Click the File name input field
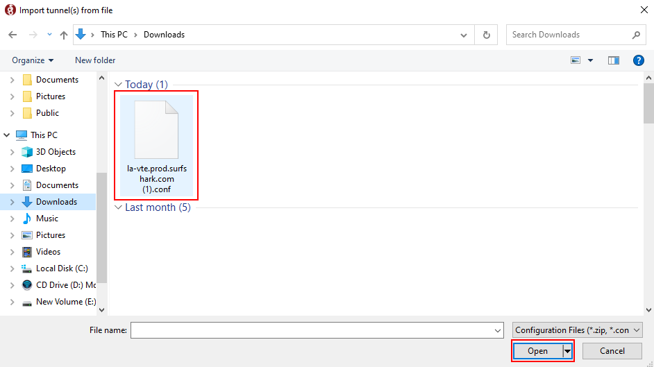 coord(311,330)
